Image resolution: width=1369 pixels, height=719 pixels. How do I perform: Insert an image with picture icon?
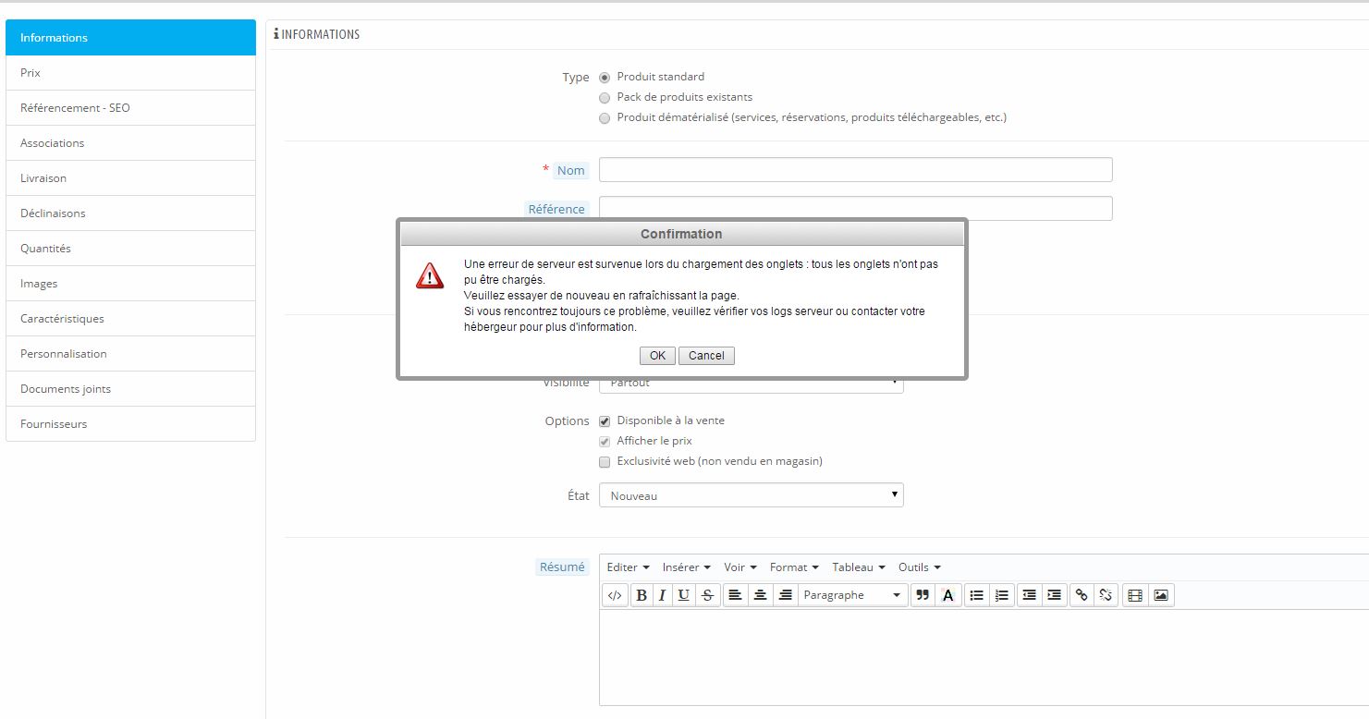pos(1161,595)
